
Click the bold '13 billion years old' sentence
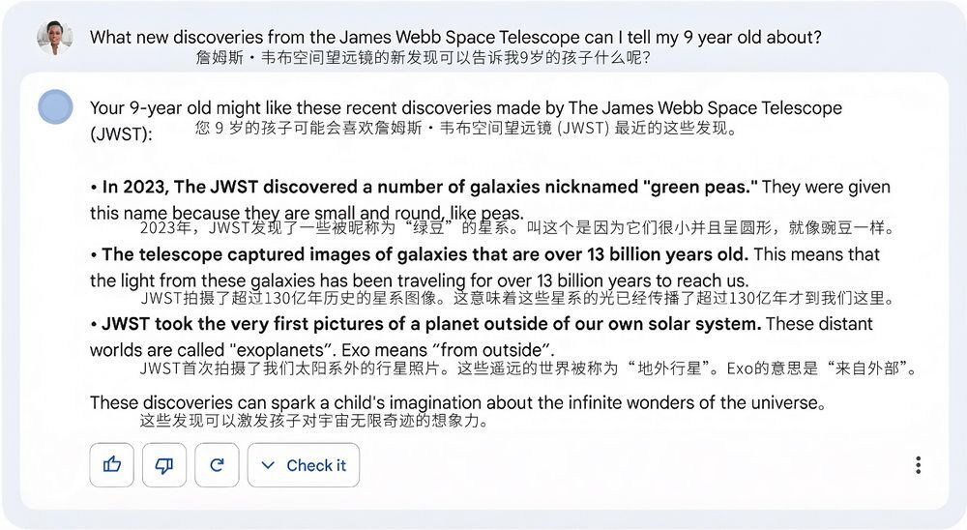pyautogui.click(x=425, y=254)
